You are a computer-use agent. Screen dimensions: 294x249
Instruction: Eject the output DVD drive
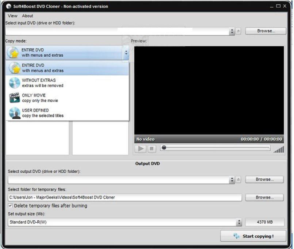point(238,180)
